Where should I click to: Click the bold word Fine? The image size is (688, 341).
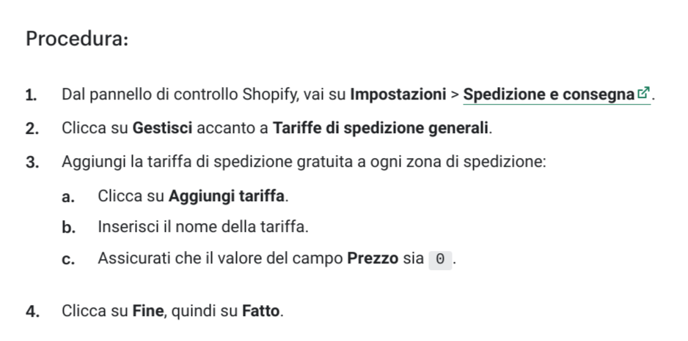148,311
